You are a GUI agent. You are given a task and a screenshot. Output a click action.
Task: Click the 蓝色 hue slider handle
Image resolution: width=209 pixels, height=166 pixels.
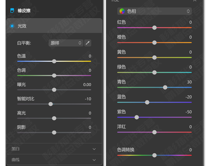coord(147,102)
